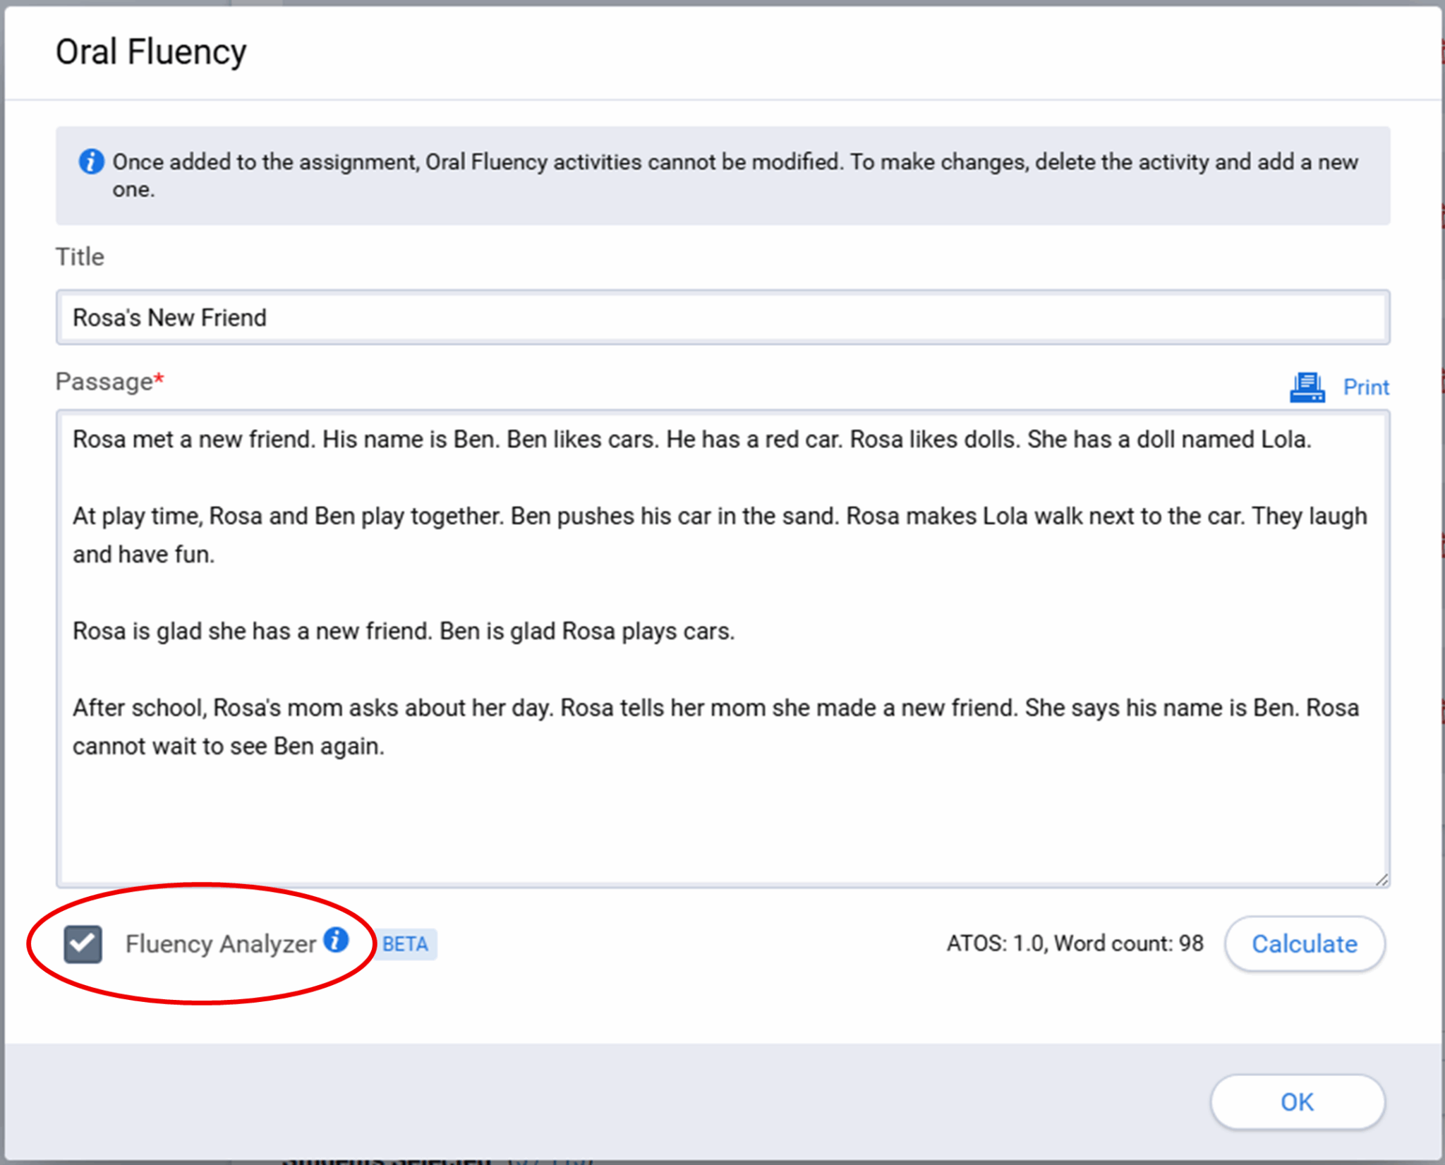This screenshot has width=1445, height=1165.
Task: Click Calculate to update ATOS level
Action: [1305, 943]
